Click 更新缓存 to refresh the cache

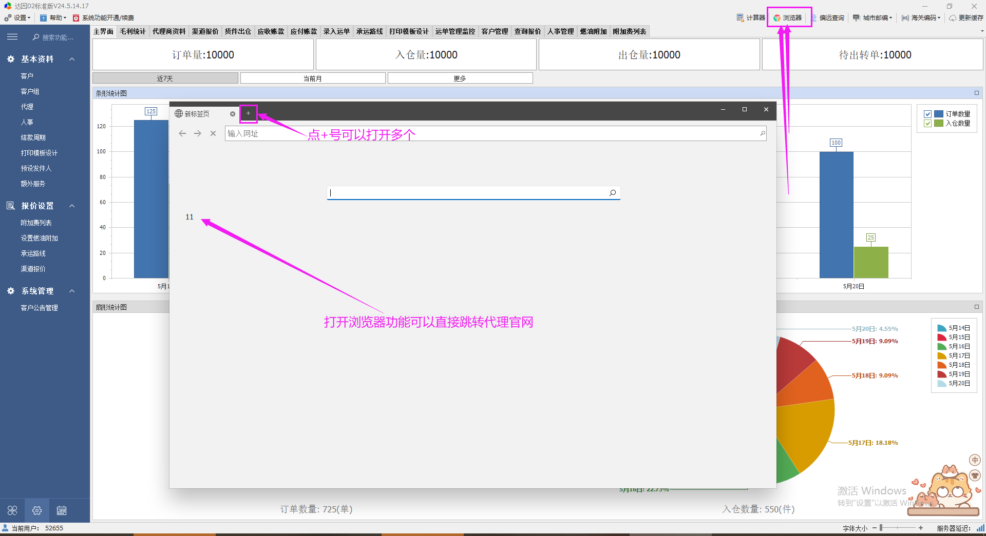[966, 18]
